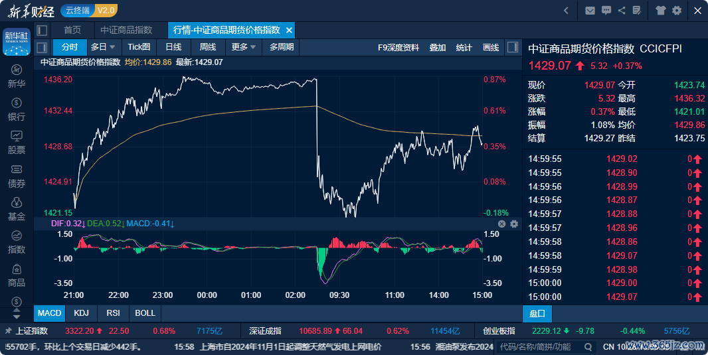
Task: Click the code/name search input field
Action: [541, 346]
